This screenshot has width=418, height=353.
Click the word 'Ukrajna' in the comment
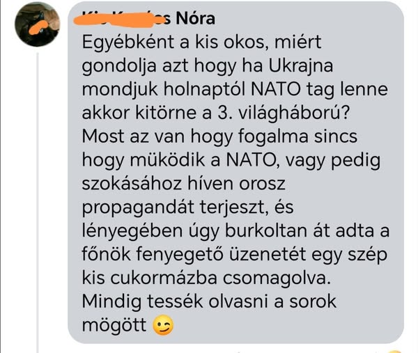click(x=301, y=65)
